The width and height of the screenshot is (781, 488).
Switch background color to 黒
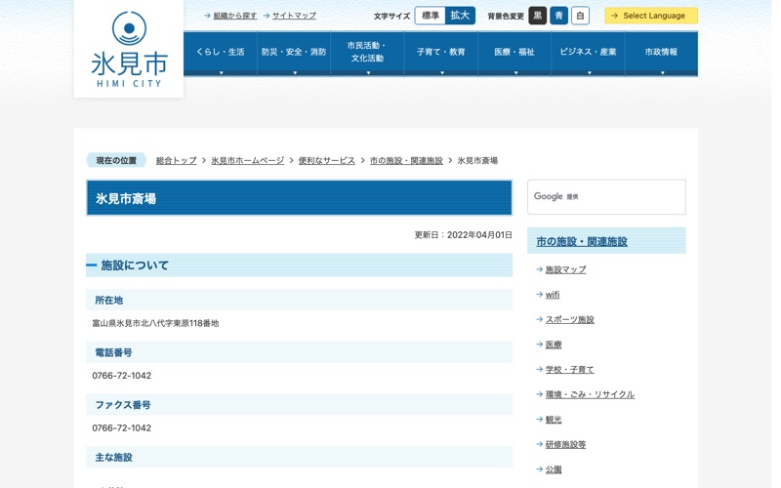coord(538,16)
